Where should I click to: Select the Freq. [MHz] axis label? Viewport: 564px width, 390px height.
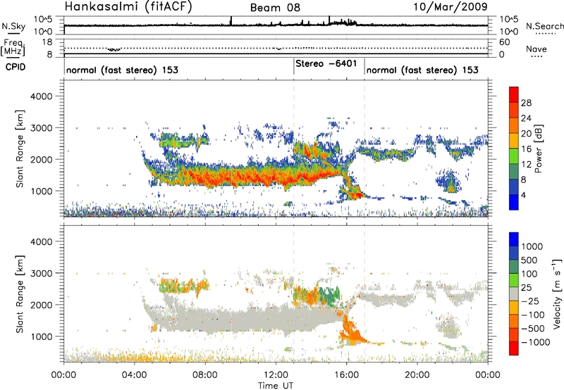[x=13, y=47]
